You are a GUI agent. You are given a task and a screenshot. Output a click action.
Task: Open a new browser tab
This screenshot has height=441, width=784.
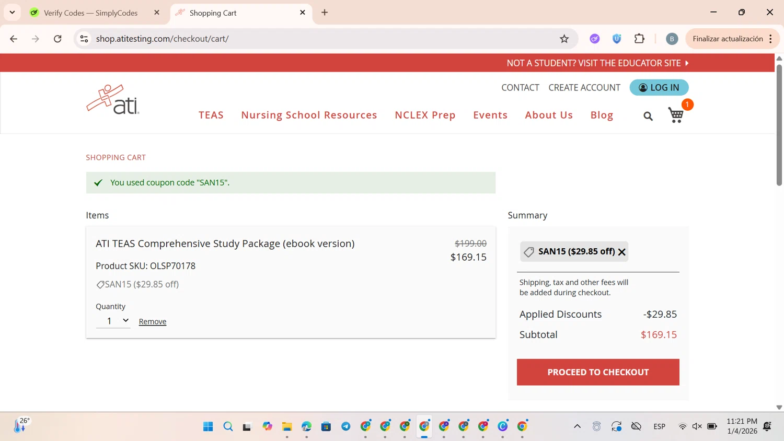point(325,13)
